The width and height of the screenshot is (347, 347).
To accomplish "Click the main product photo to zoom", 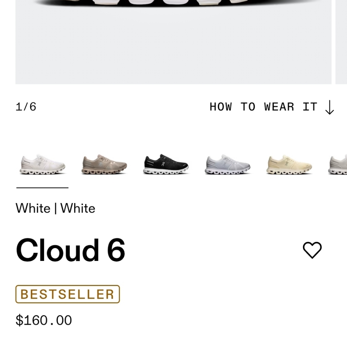I will coord(173,42).
